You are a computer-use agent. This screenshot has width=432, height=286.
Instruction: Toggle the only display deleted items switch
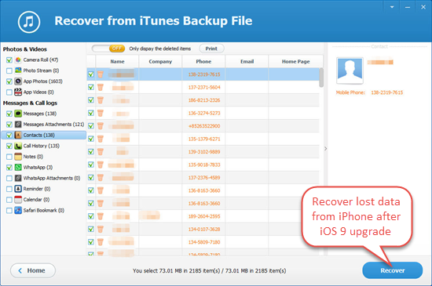pyautogui.click(x=108, y=49)
